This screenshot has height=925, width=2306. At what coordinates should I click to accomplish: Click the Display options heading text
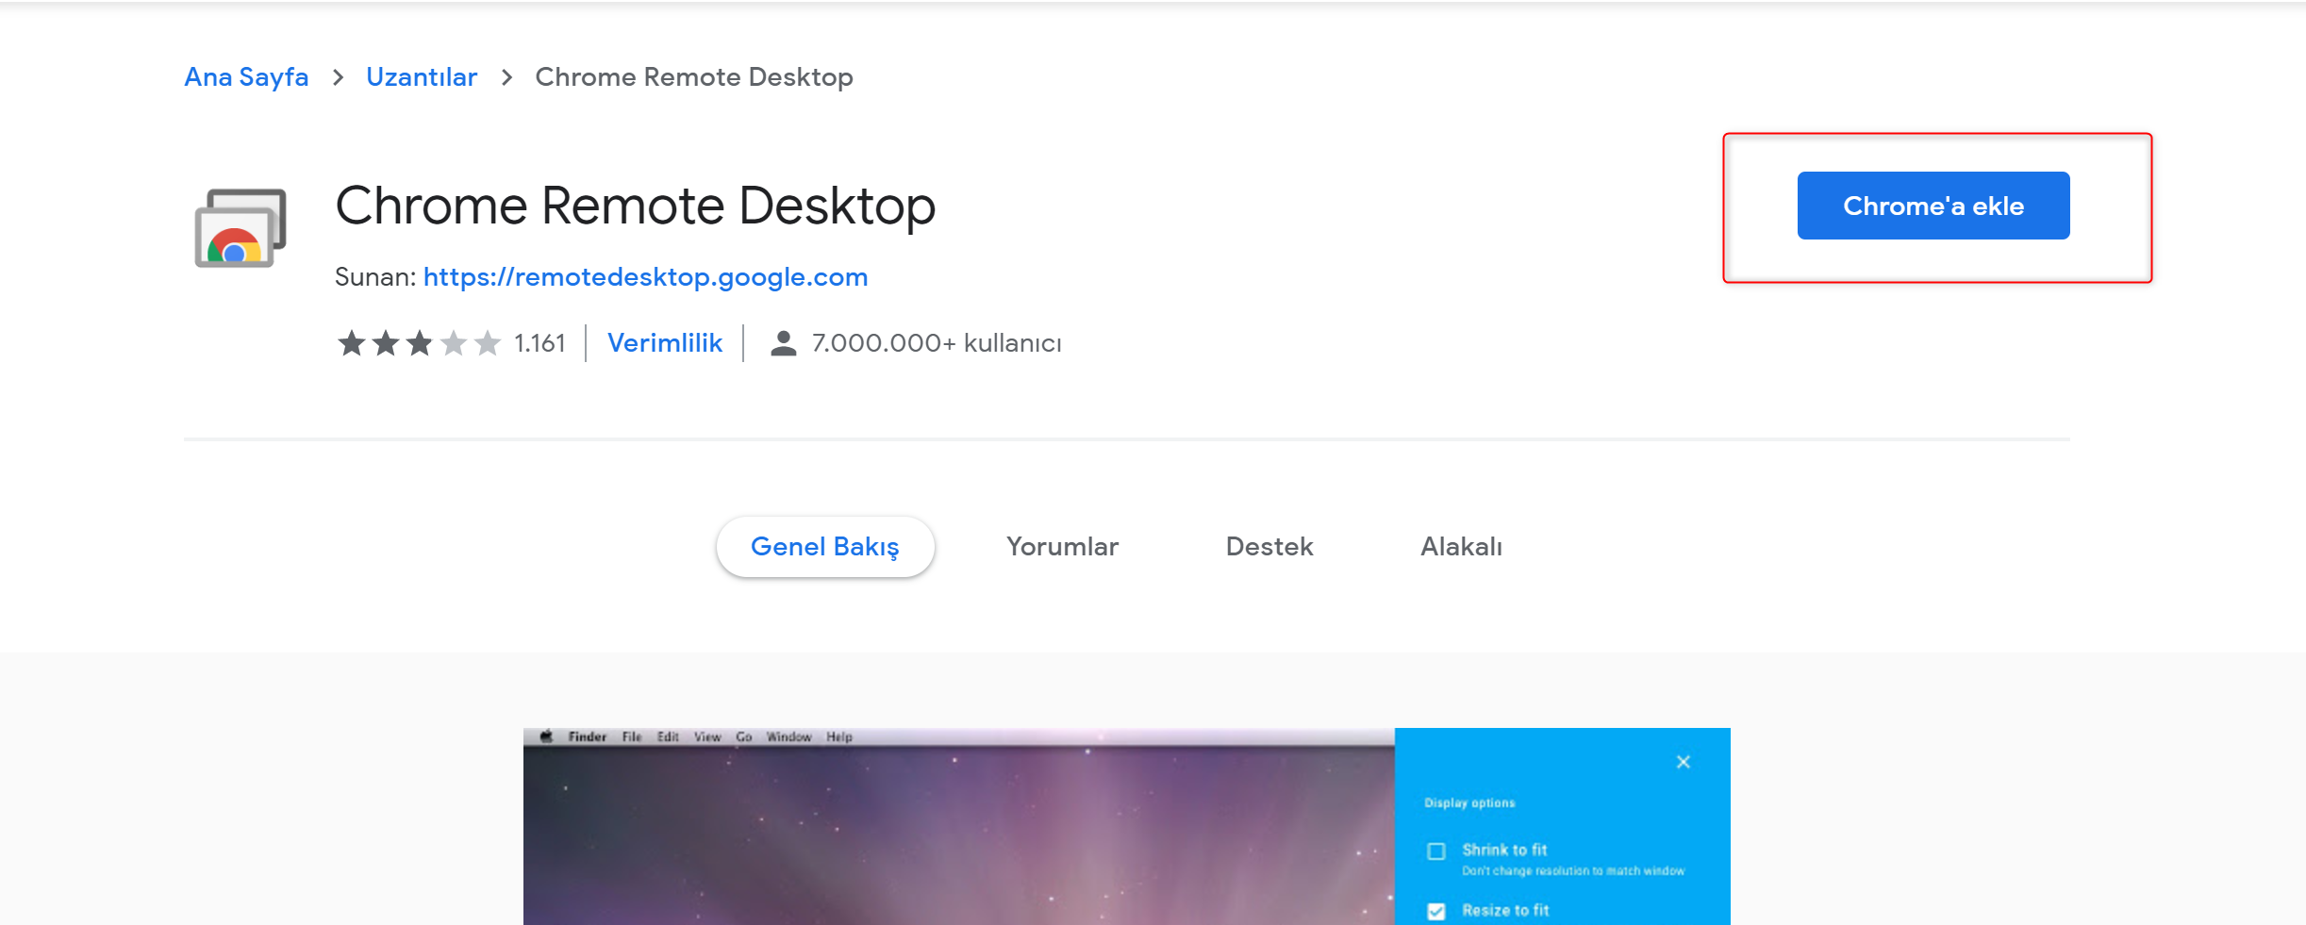tap(1469, 803)
